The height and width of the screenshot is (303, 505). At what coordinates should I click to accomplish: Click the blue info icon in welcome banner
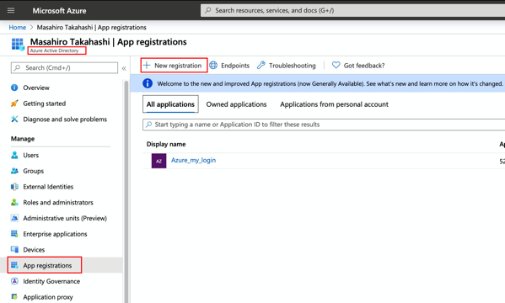tap(148, 83)
